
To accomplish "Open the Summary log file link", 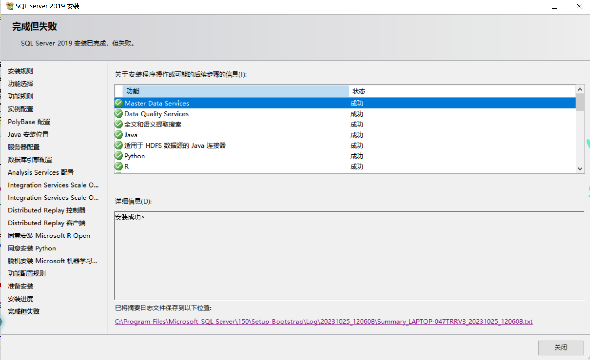I will (323, 322).
